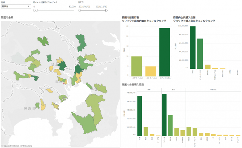The height and width of the screenshot is (148, 242).
Task: Click the 50,000 distance maximum value
Action: [72, 7]
